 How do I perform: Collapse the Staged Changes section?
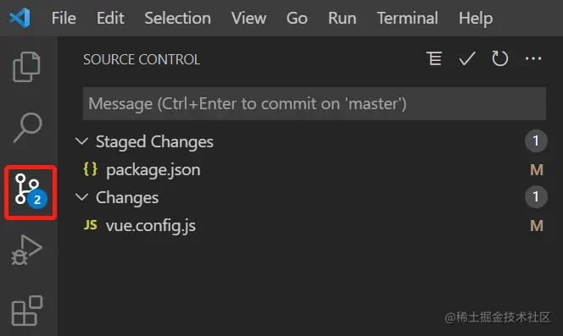[x=82, y=141]
